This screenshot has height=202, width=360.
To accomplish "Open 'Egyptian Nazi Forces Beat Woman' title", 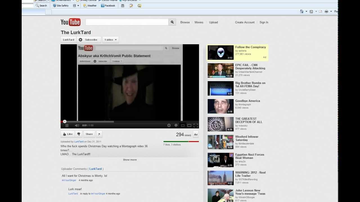I will tap(249, 156).
